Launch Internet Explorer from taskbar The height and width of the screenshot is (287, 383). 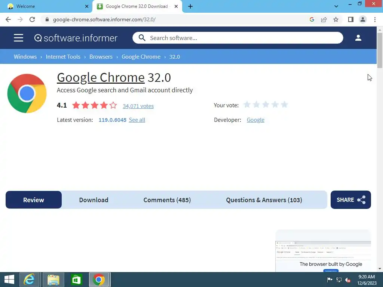(x=29, y=280)
